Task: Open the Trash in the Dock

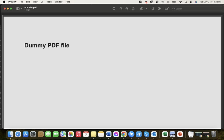Action: (x=214, y=134)
